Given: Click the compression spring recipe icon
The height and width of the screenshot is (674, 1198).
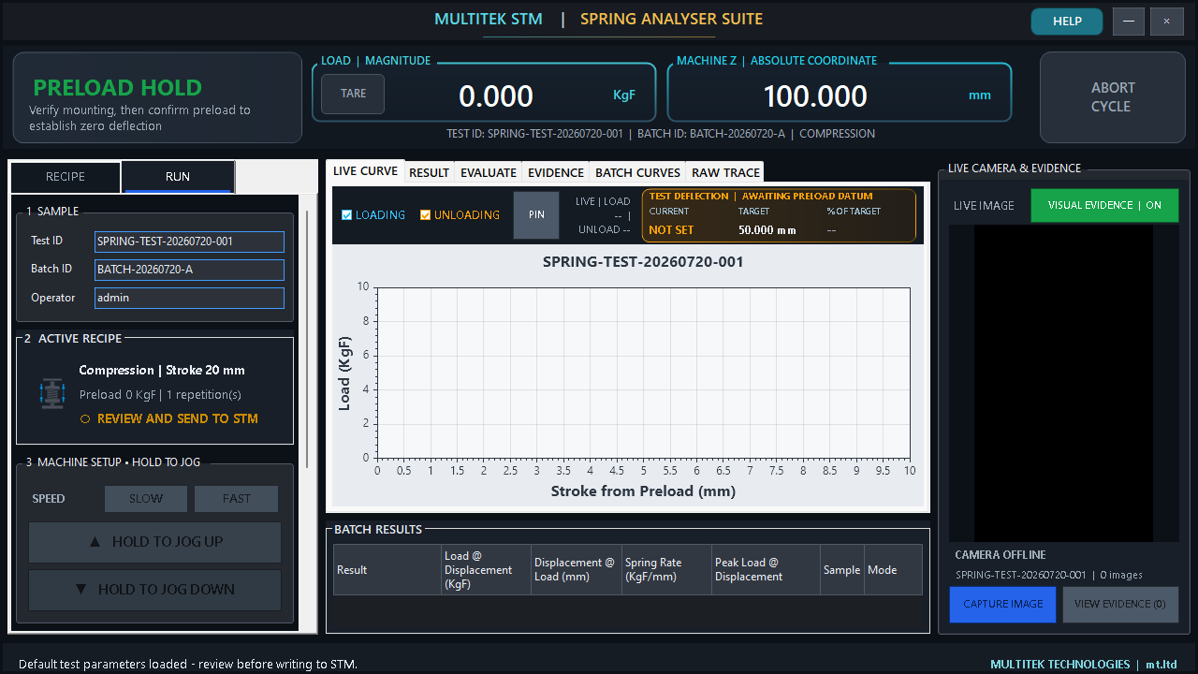Looking at the screenshot, I should click(52, 393).
